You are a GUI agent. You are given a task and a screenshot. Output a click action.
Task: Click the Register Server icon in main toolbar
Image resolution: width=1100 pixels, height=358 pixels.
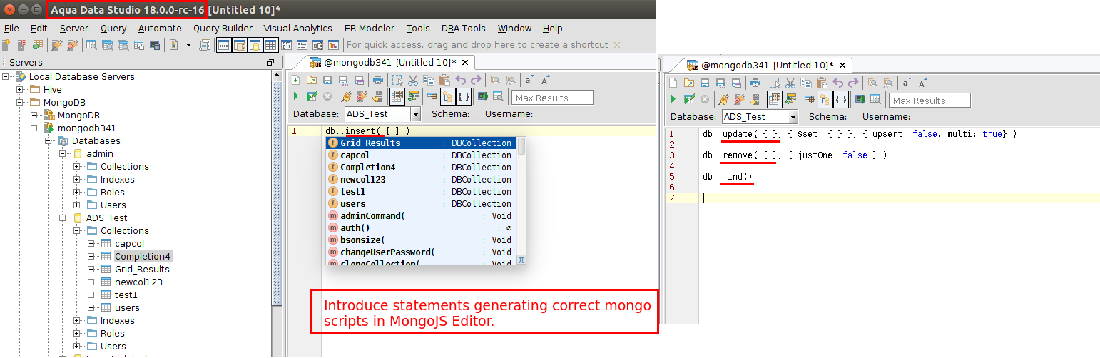(6, 45)
